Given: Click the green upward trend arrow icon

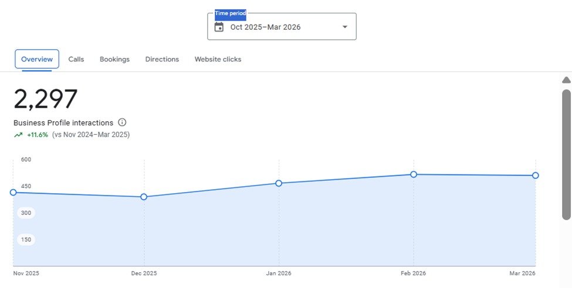Looking at the screenshot, I should click(x=18, y=135).
